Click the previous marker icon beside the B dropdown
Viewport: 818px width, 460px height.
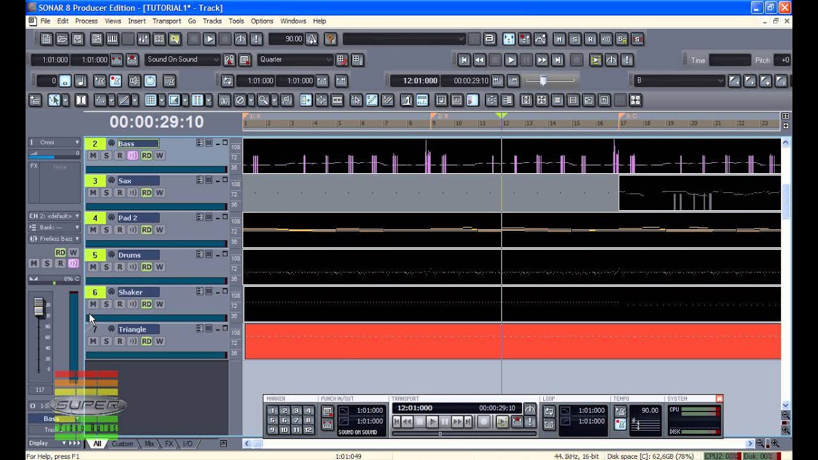[734, 80]
